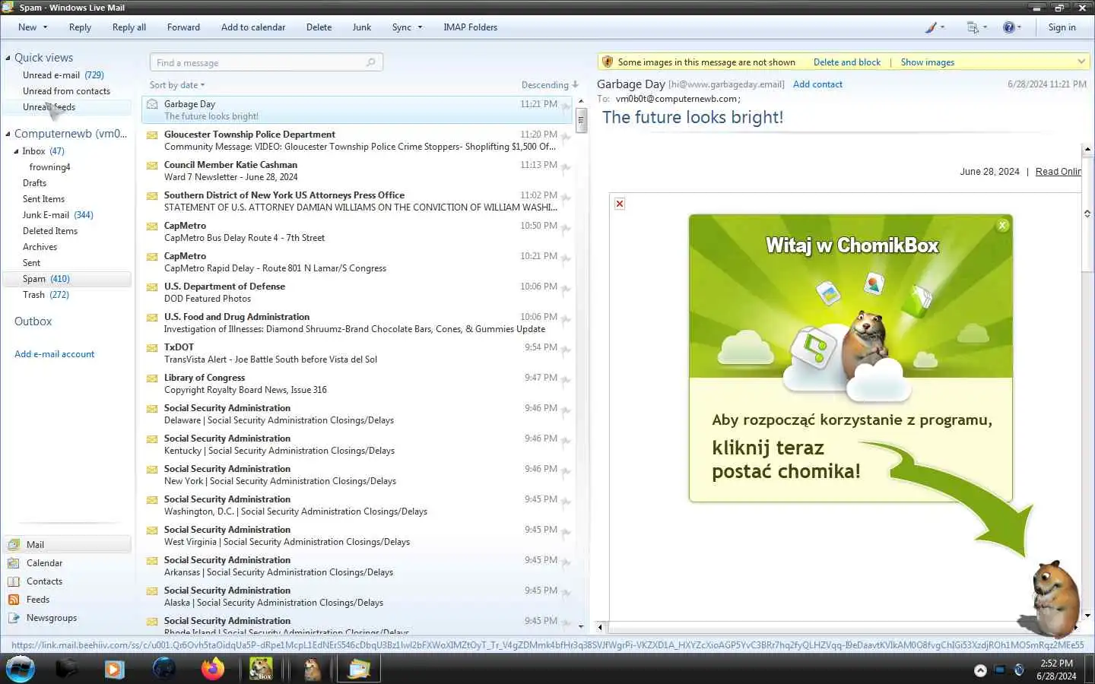The height and width of the screenshot is (684, 1095).
Task: Flag the TxDOT message
Action: (566, 350)
